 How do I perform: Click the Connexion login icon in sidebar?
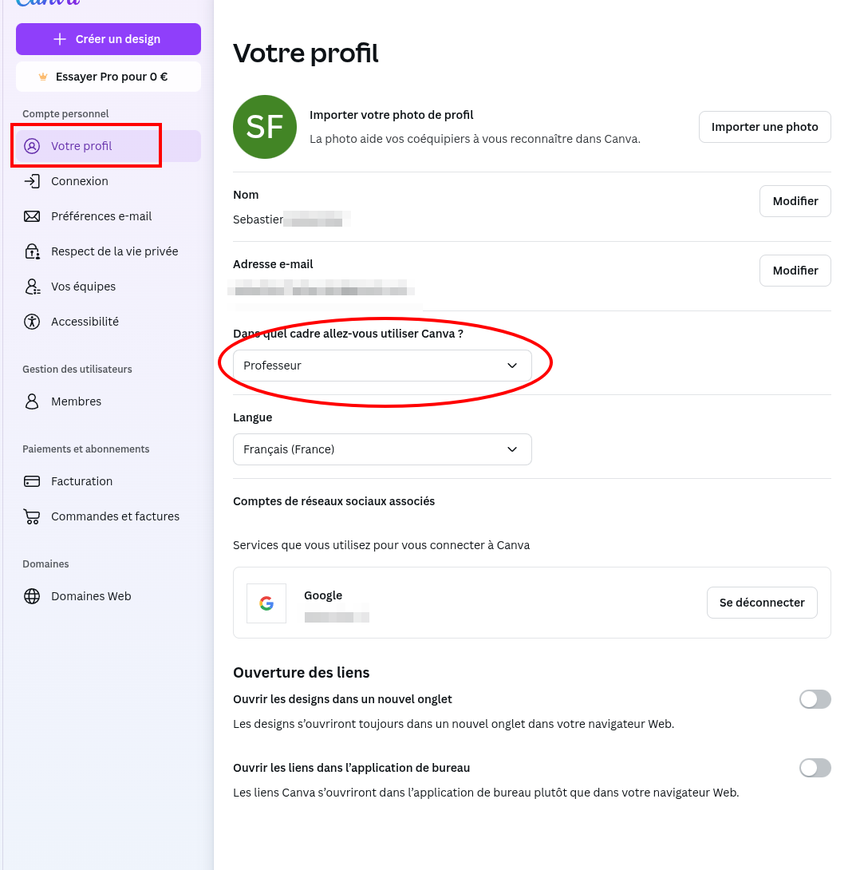[32, 181]
